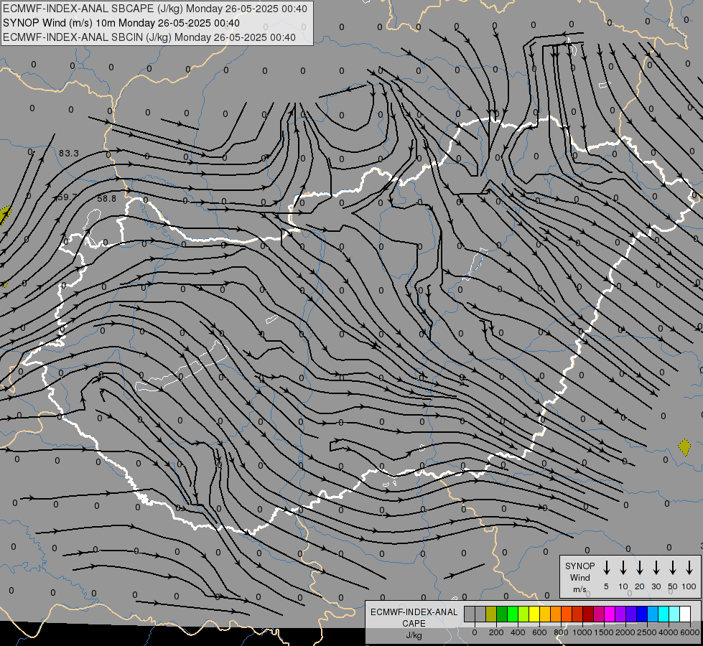Image resolution: width=703 pixels, height=646 pixels.
Task: Click the wind arrow above the 10 label
Action: 623,568
